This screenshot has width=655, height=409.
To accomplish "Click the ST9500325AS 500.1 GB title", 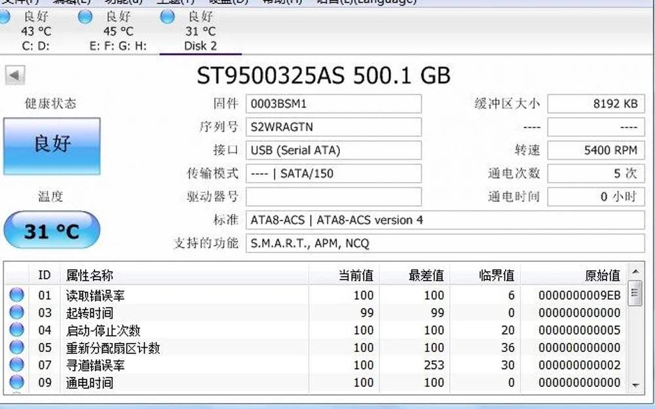I will pos(324,75).
